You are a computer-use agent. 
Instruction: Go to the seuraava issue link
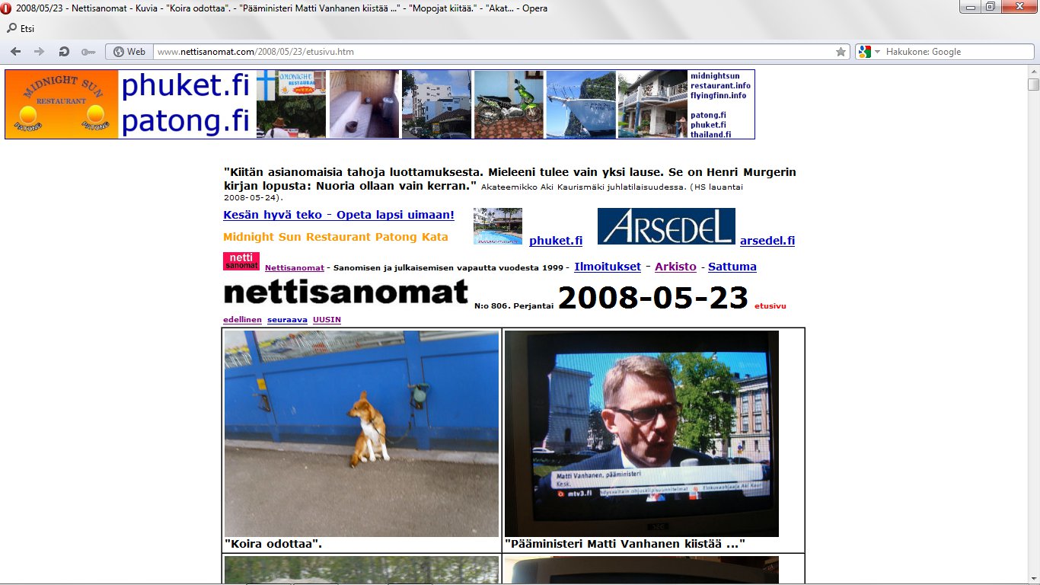[287, 319]
